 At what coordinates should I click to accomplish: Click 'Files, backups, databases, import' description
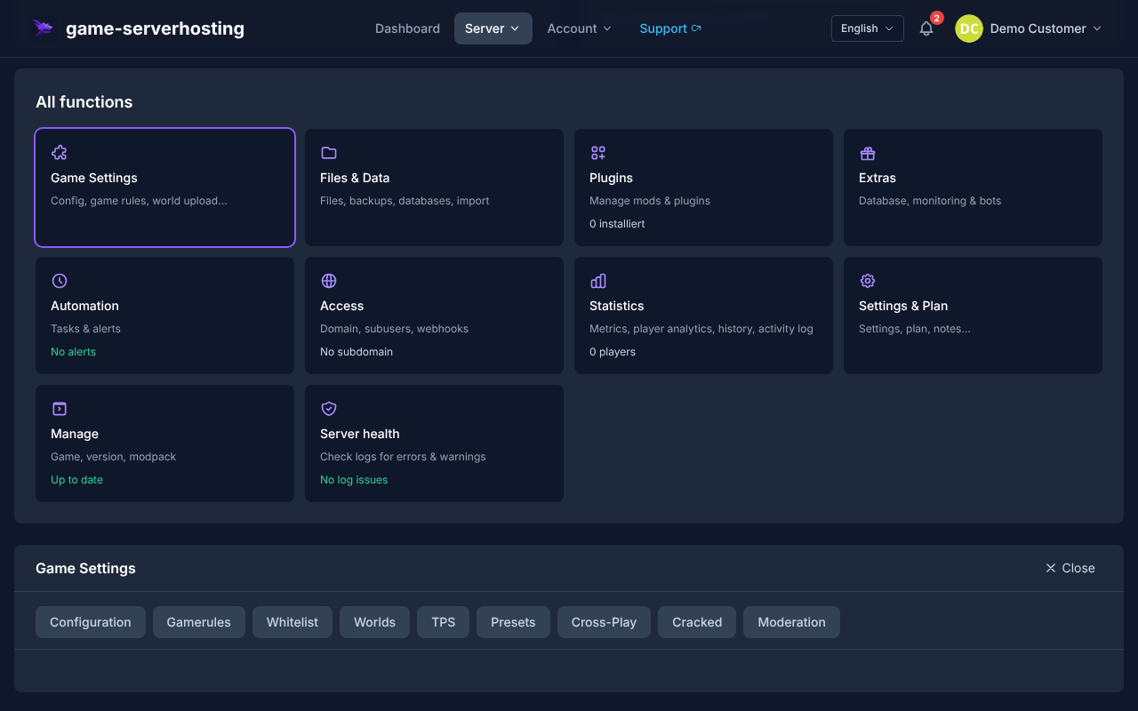point(405,201)
